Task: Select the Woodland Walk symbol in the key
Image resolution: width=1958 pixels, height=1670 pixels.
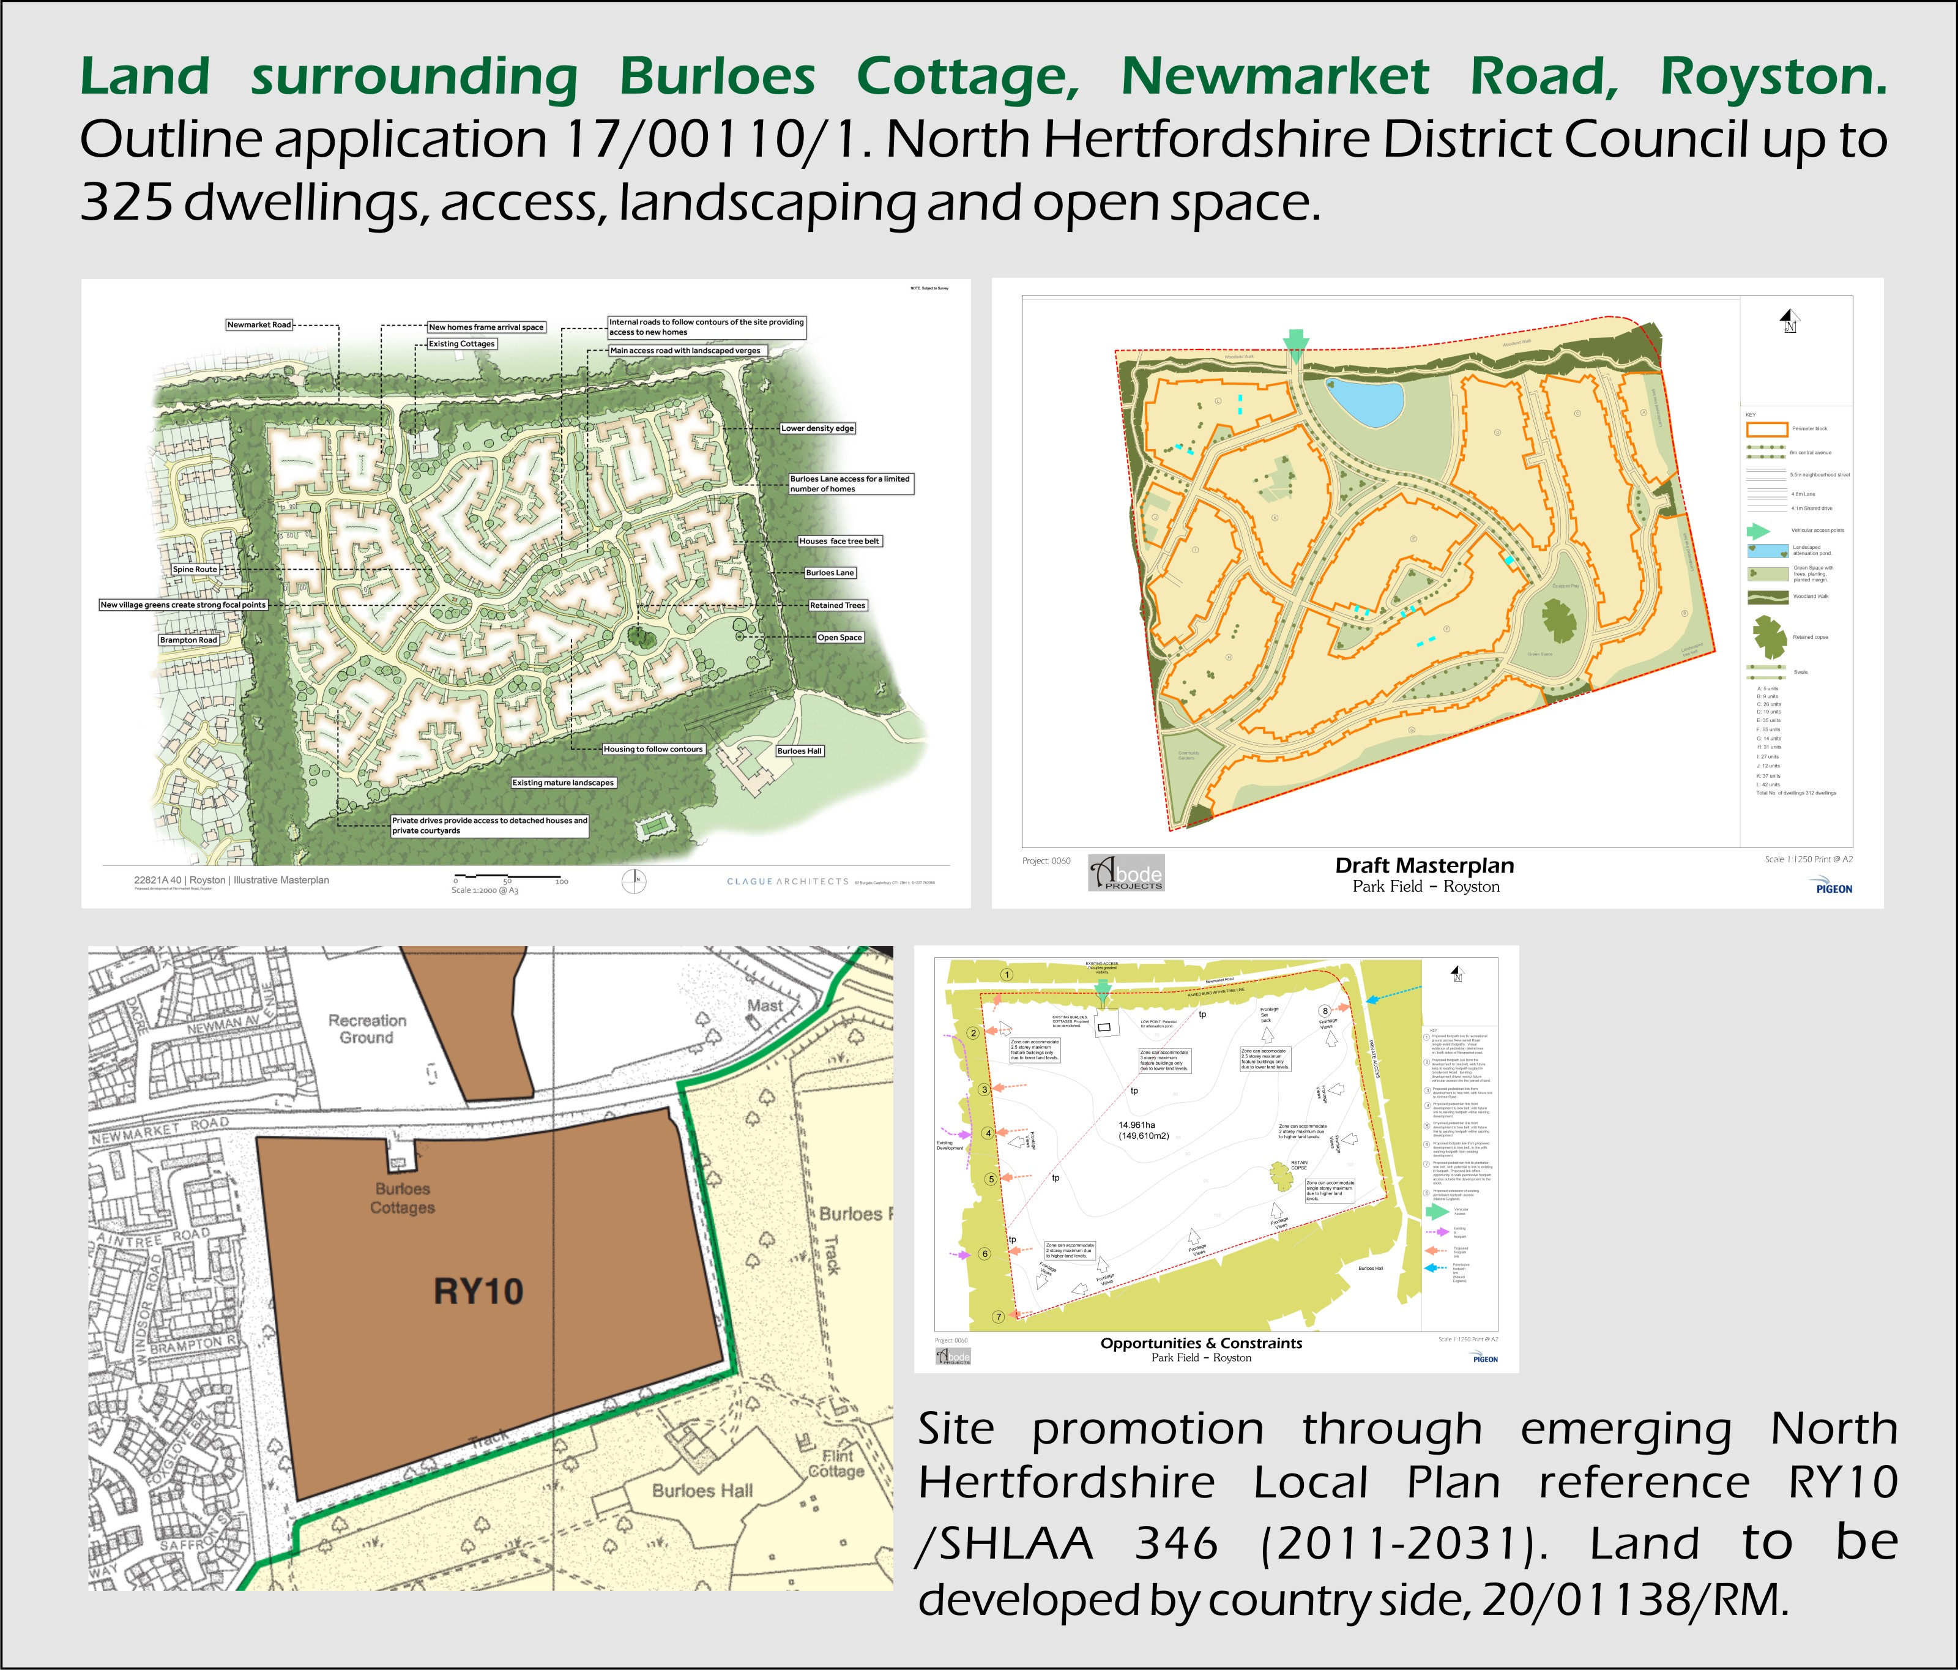Action: (x=1768, y=597)
